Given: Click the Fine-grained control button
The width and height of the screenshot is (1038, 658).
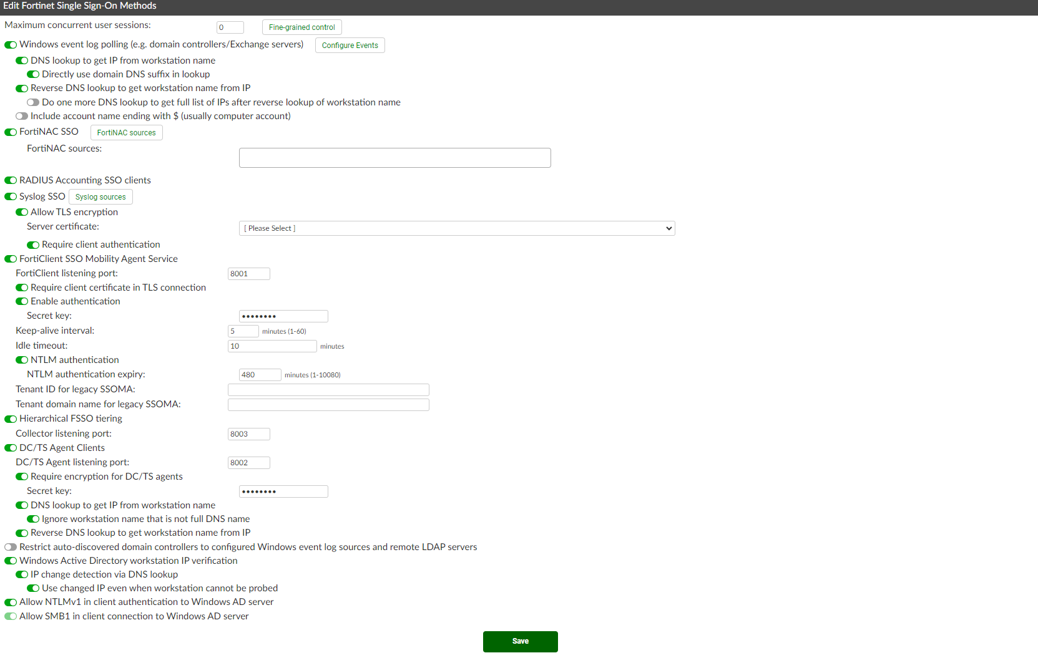Looking at the screenshot, I should tap(302, 27).
